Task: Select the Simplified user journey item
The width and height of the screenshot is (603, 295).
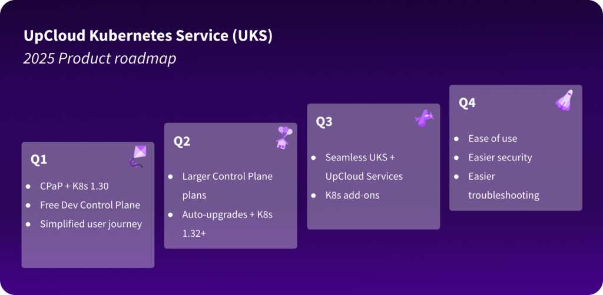Action: pyautogui.click(x=91, y=224)
